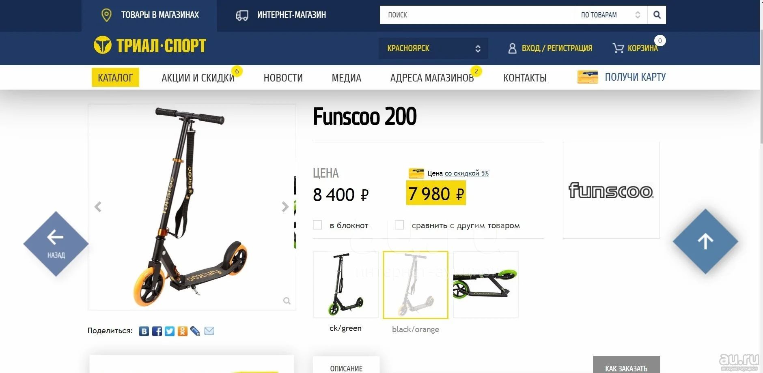Open the shopping cart Корзина
The width and height of the screenshot is (763, 373).
coord(635,48)
